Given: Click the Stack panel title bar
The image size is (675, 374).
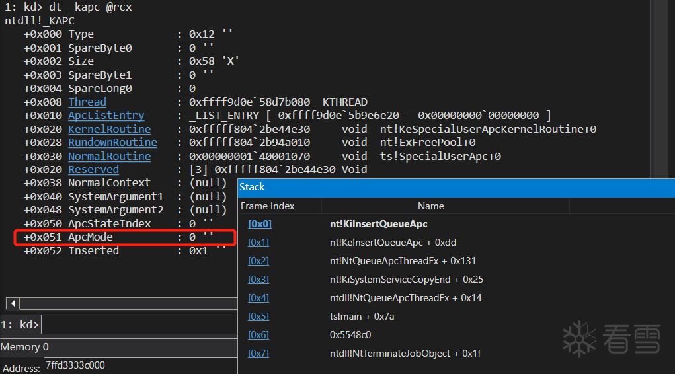Looking at the screenshot, I should pos(456,187).
